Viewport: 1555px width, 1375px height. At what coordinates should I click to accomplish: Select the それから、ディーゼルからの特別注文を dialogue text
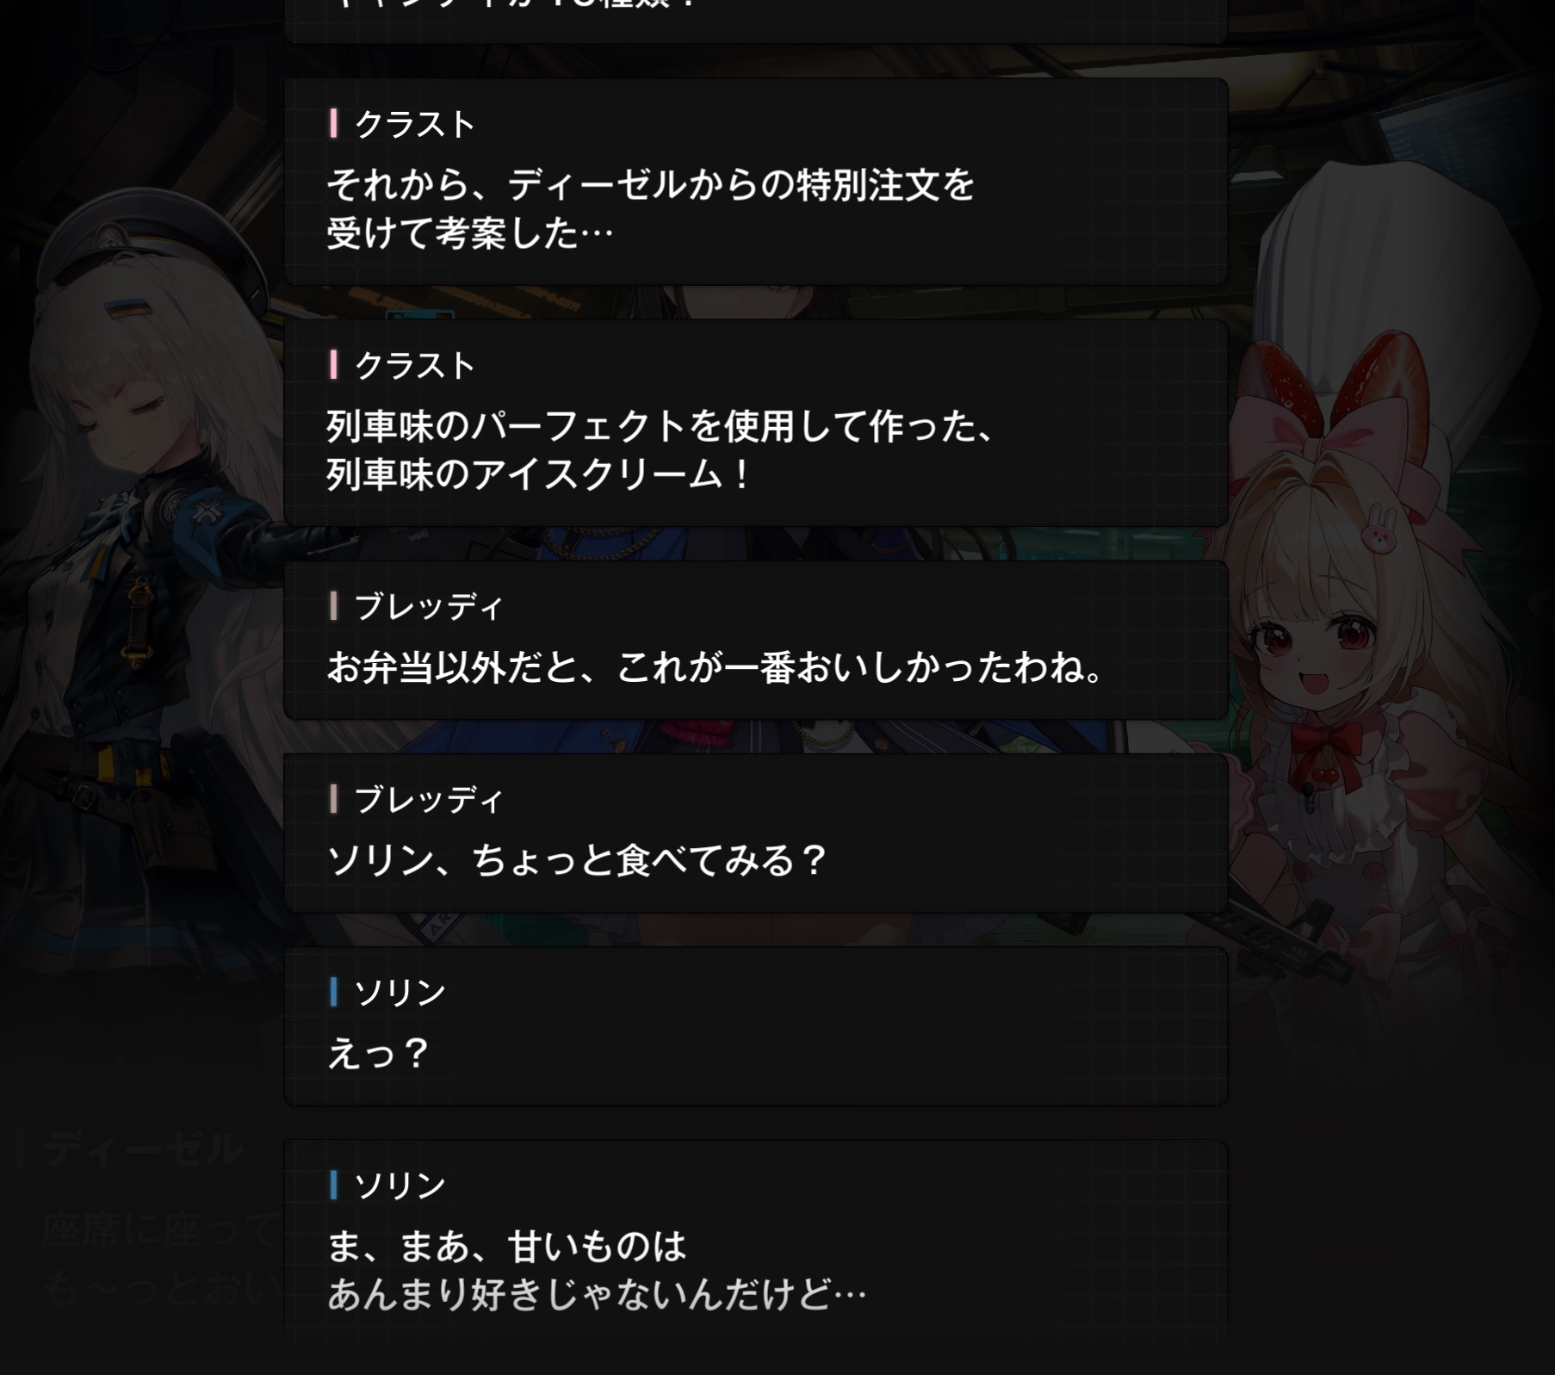[650, 185]
